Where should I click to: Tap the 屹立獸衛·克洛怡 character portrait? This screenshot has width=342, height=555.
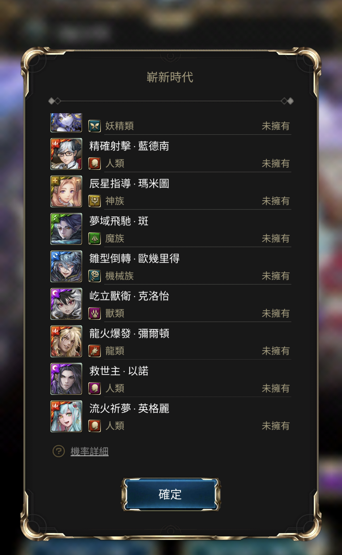[66, 304]
